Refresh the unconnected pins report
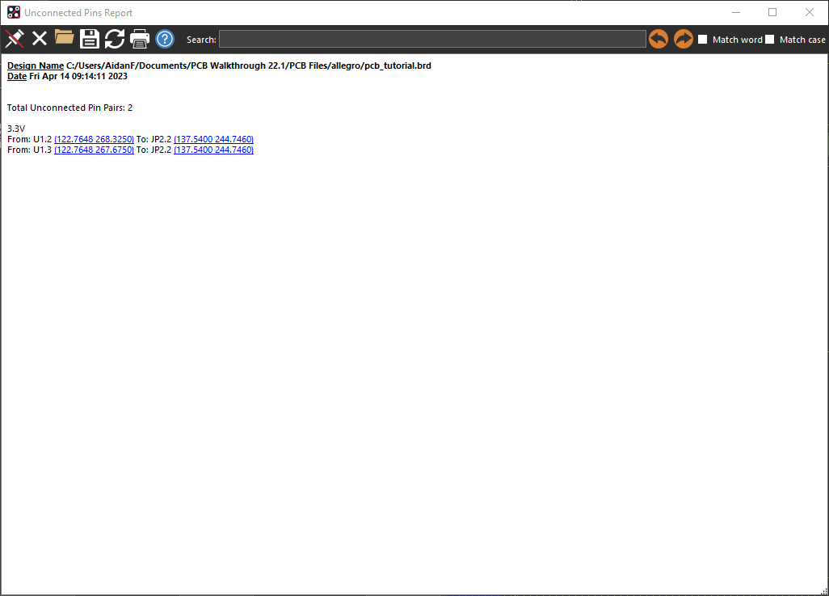 coord(115,39)
